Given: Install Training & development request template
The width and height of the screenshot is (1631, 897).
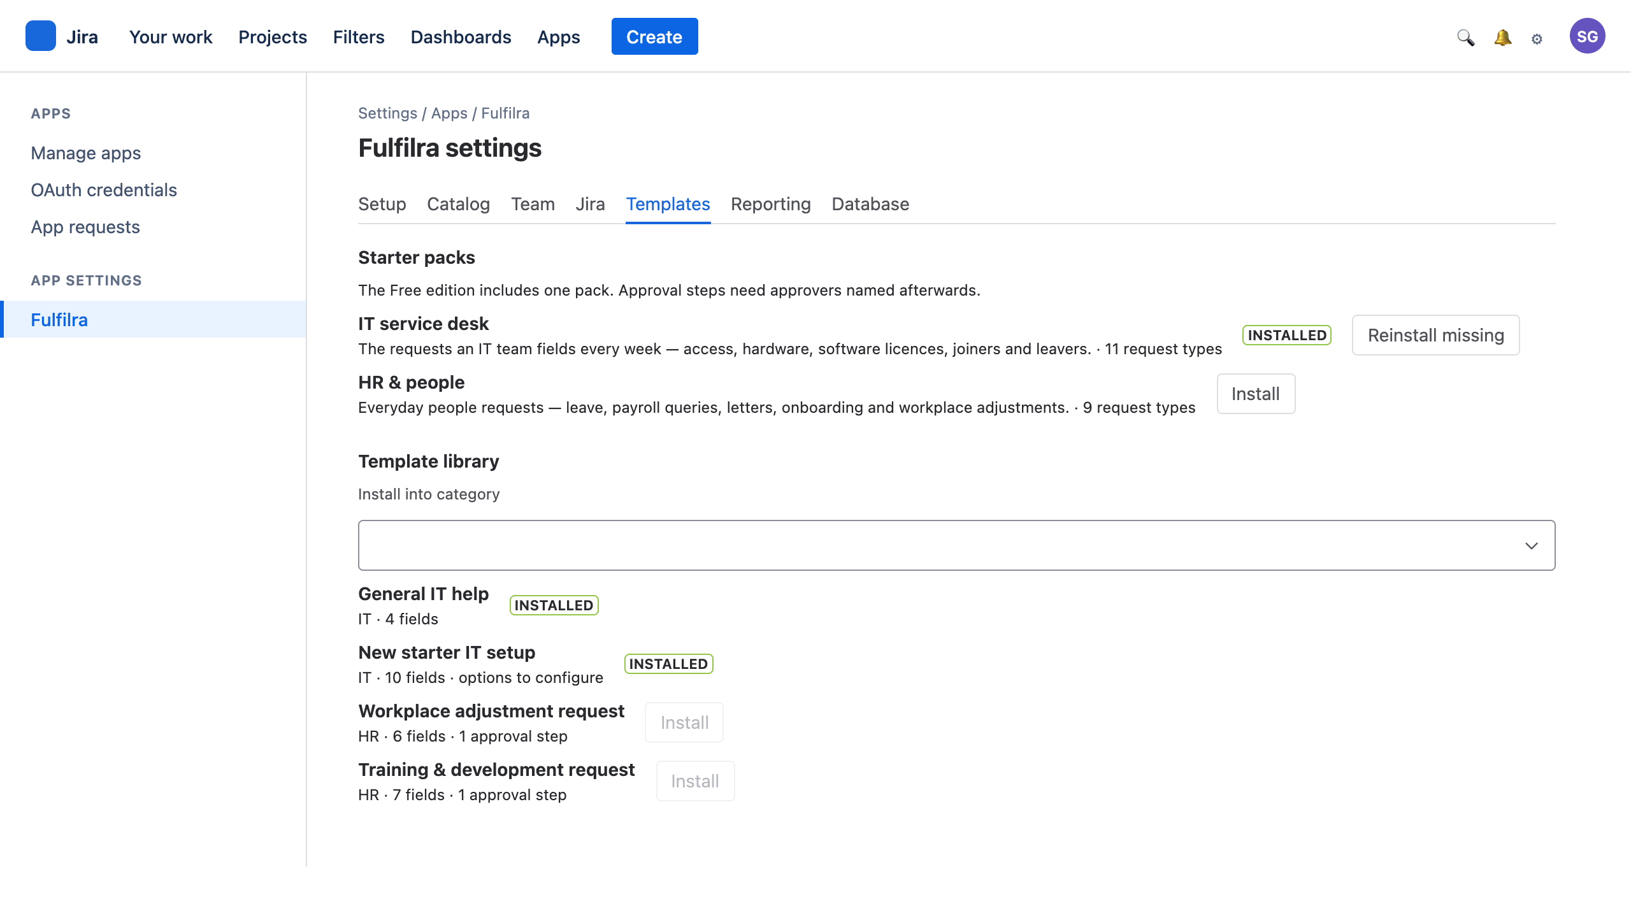Looking at the screenshot, I should (x=695, y=781).
